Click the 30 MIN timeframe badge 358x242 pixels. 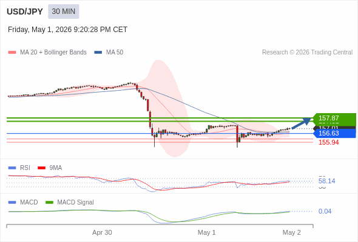(64, 11)
